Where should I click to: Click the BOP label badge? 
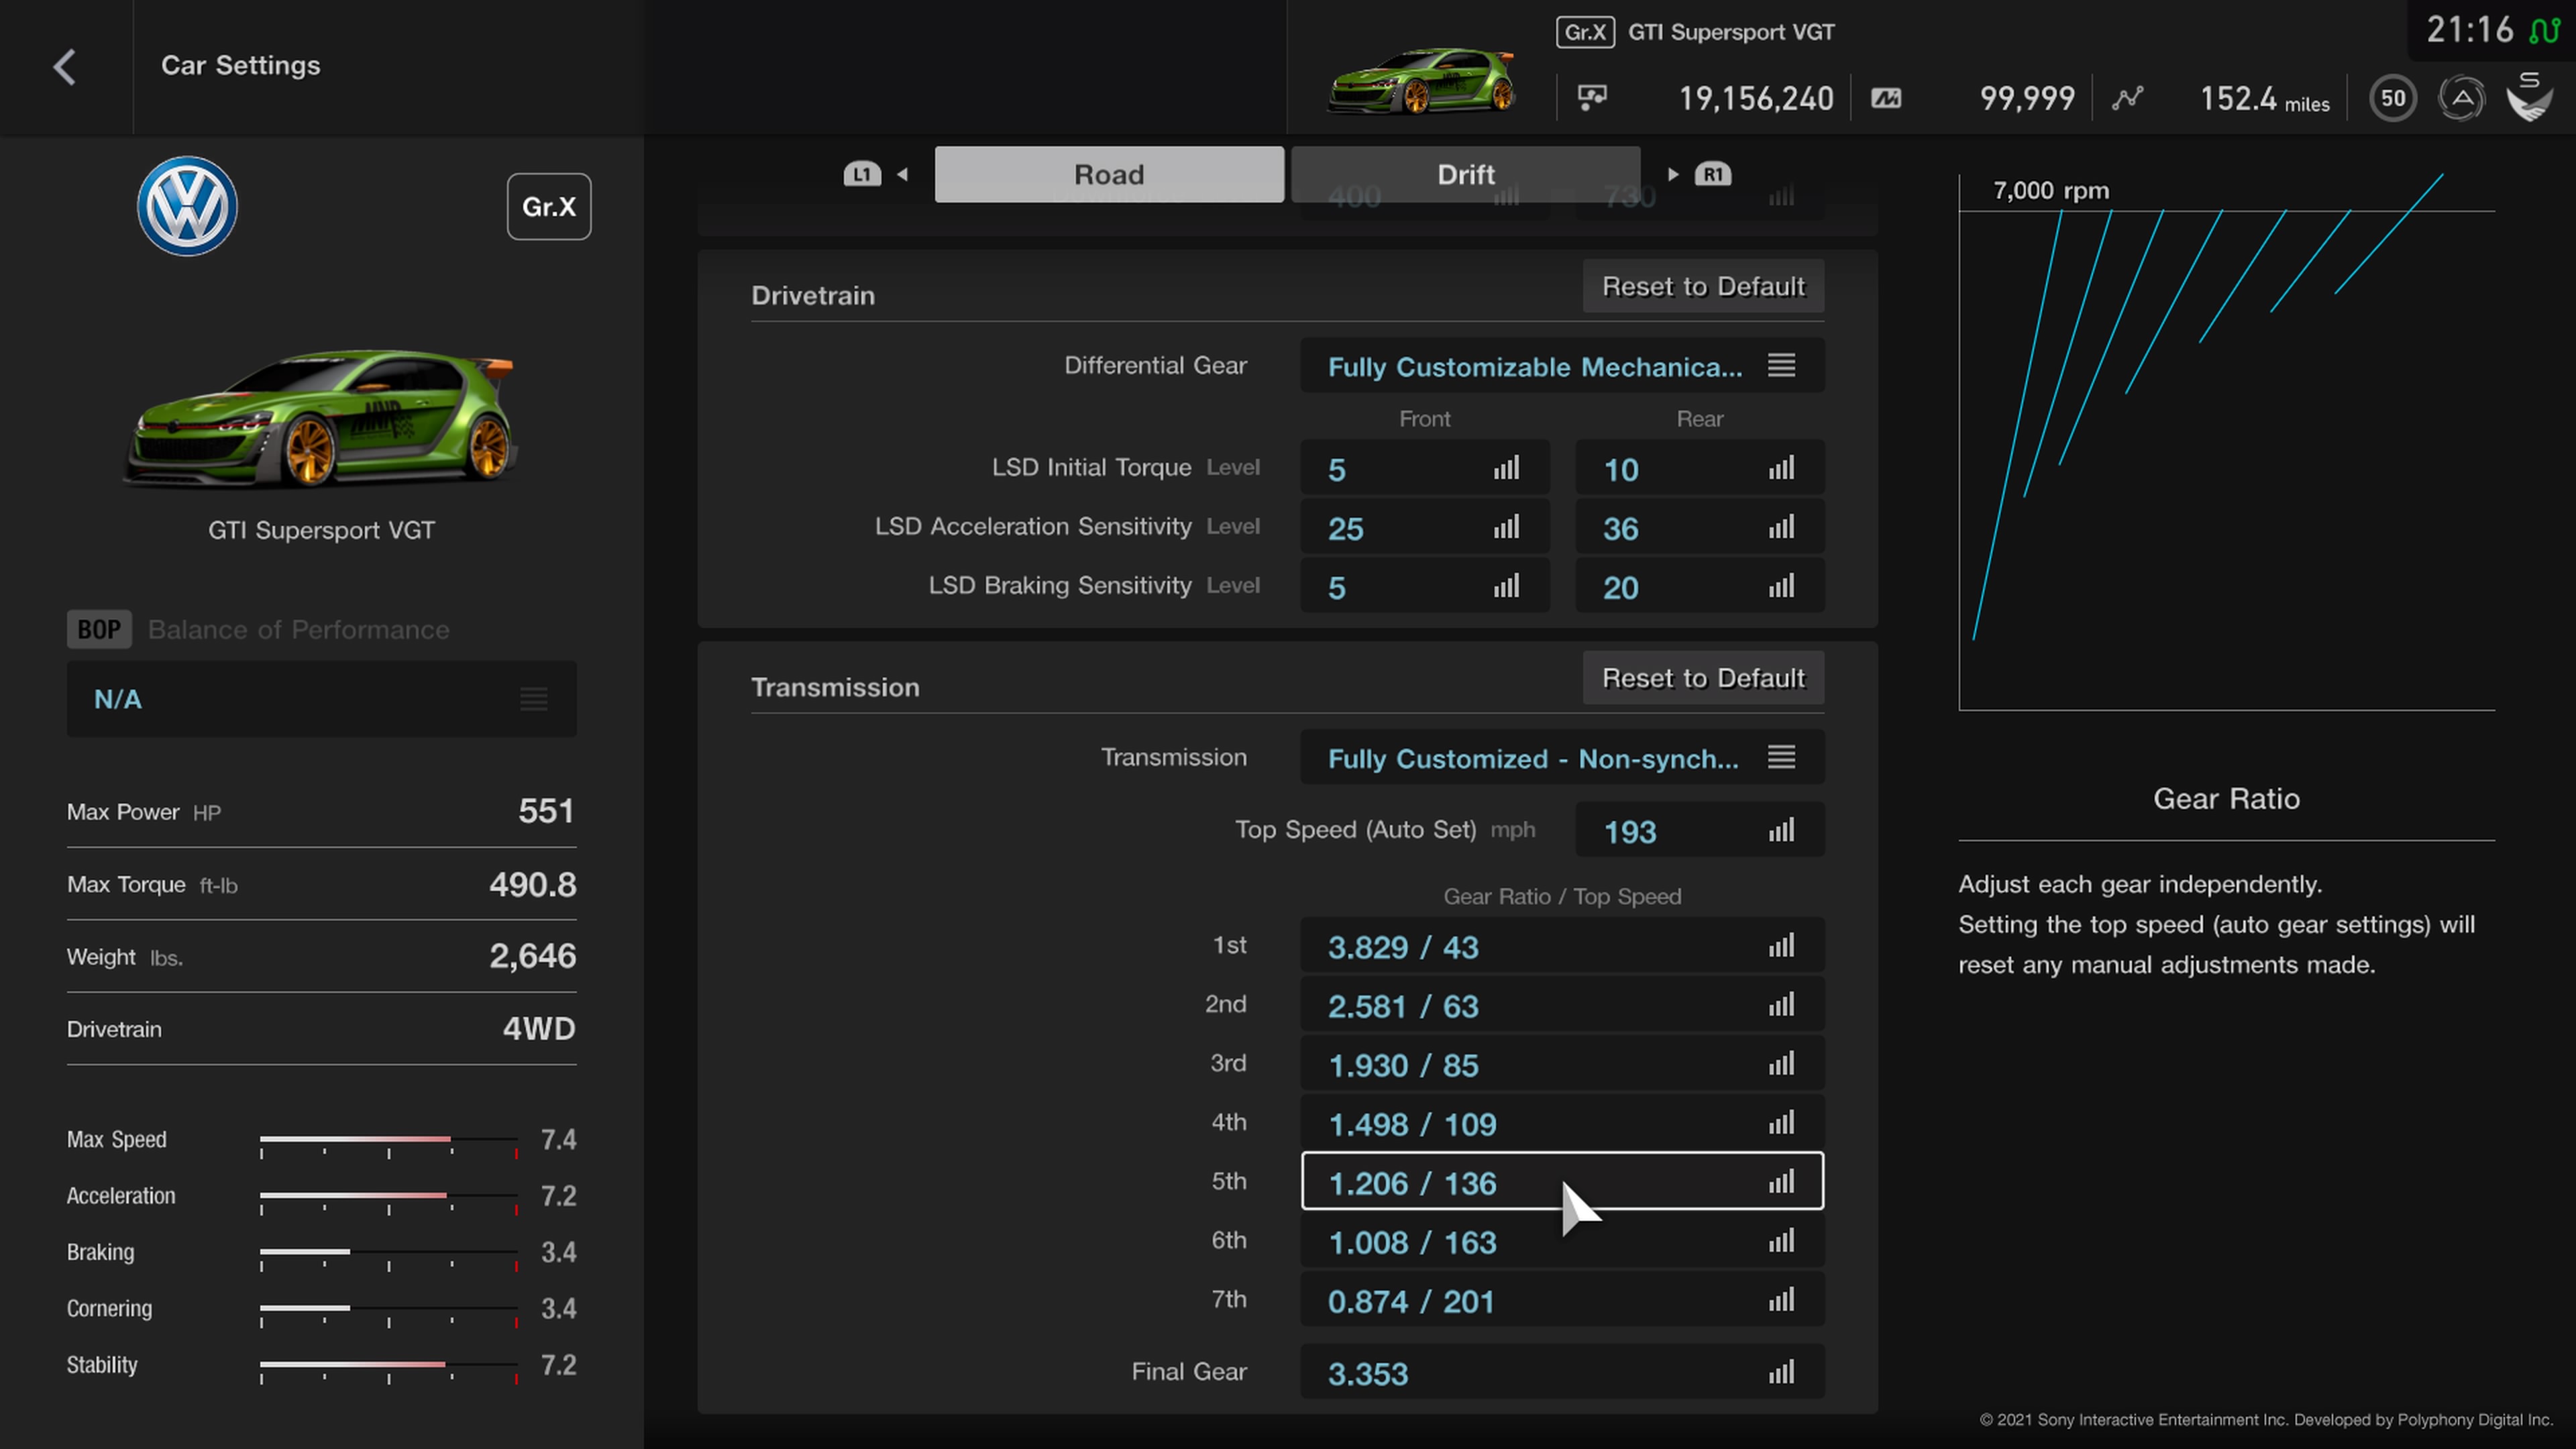point(99,629)
